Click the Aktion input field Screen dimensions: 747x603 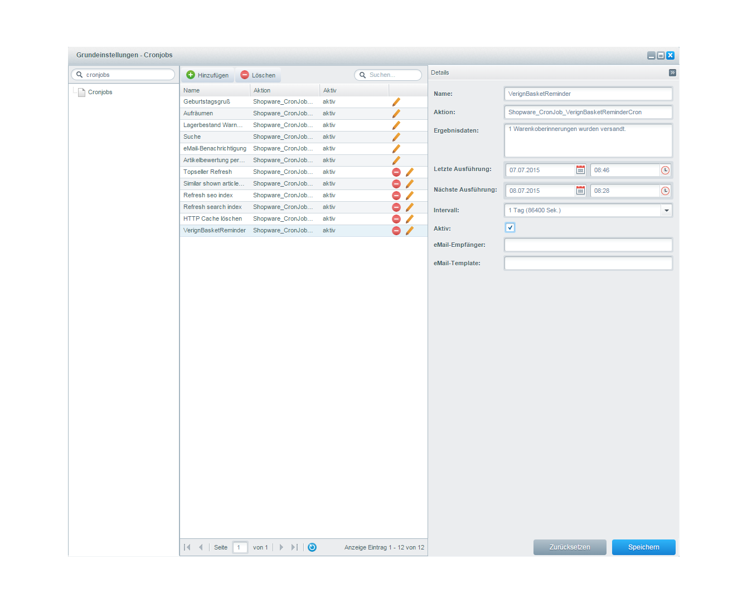[588, 112]
